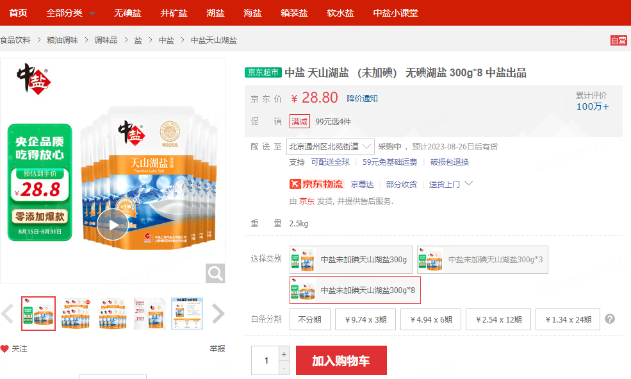Viewport: 631px width, 379px height.
Task: Click the 满减 promotion tag
Action: tap(299, 122)
